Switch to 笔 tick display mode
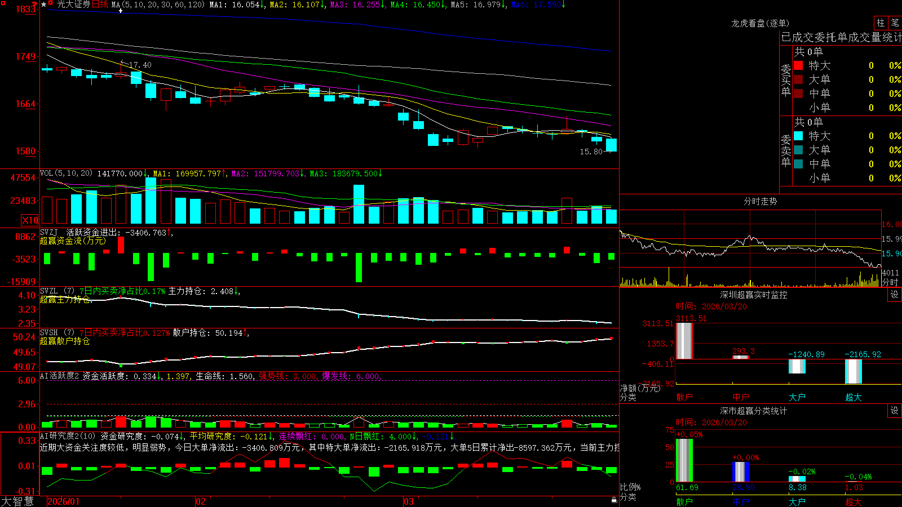This screenshot has height=507, width=902. (x=895, y=23)
